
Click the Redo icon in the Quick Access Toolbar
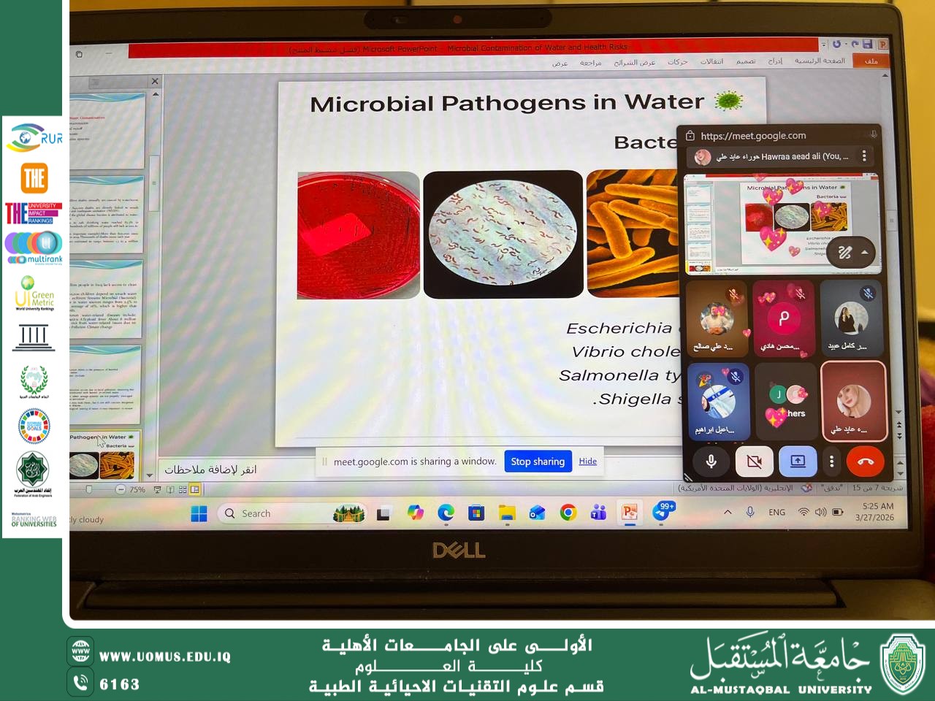click(x=855, y=44)
